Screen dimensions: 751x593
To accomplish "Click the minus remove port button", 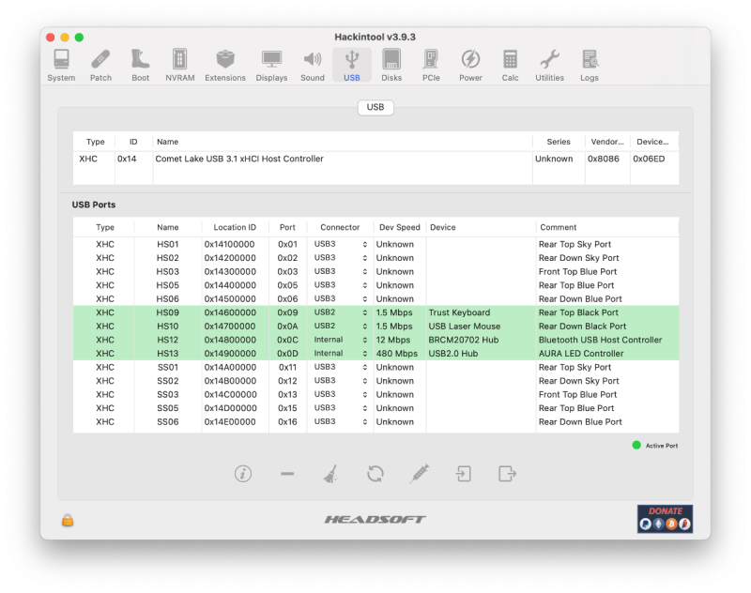I will click(287, 473).
